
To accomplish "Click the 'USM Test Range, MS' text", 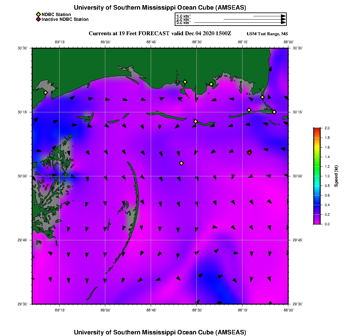I will (x=267, y=34).
